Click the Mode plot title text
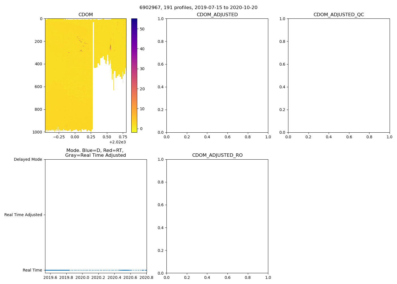Screen dimensions: 397x284 click(95, 153)
